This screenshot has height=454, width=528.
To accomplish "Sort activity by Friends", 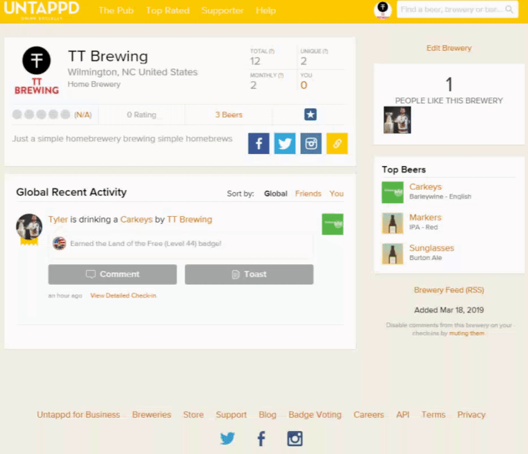I will 308,194.
